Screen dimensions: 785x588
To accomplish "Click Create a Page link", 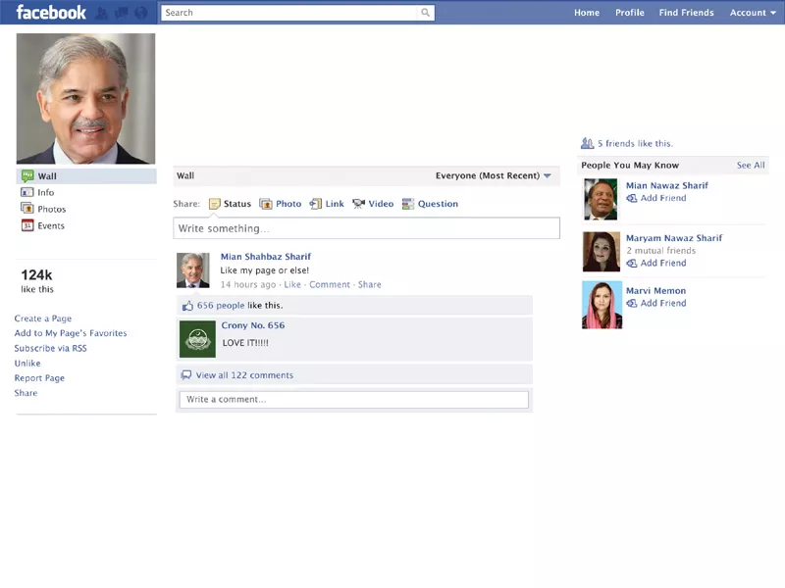I will [43, 318].
